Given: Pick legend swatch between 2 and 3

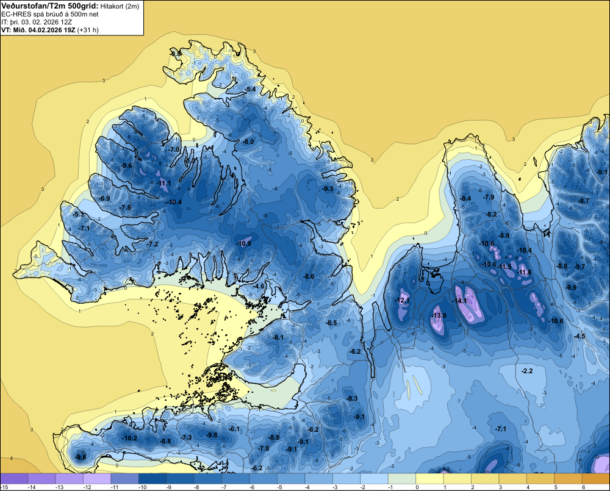Looking at the screenshot, I should point(485,479).
